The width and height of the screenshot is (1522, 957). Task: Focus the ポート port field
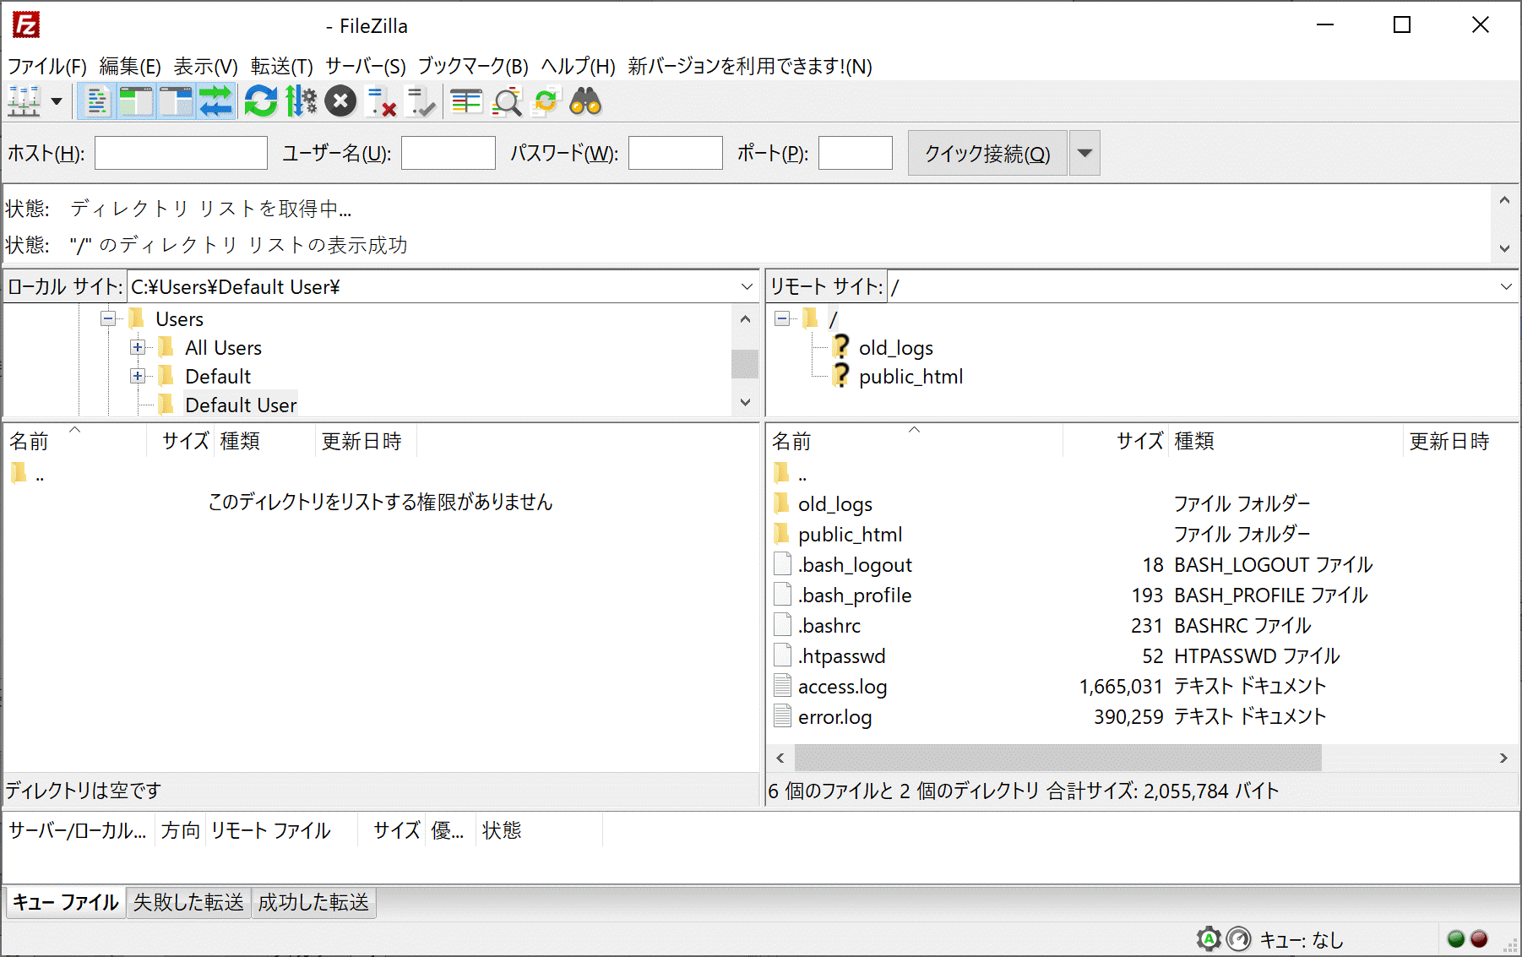coord(856,153)
